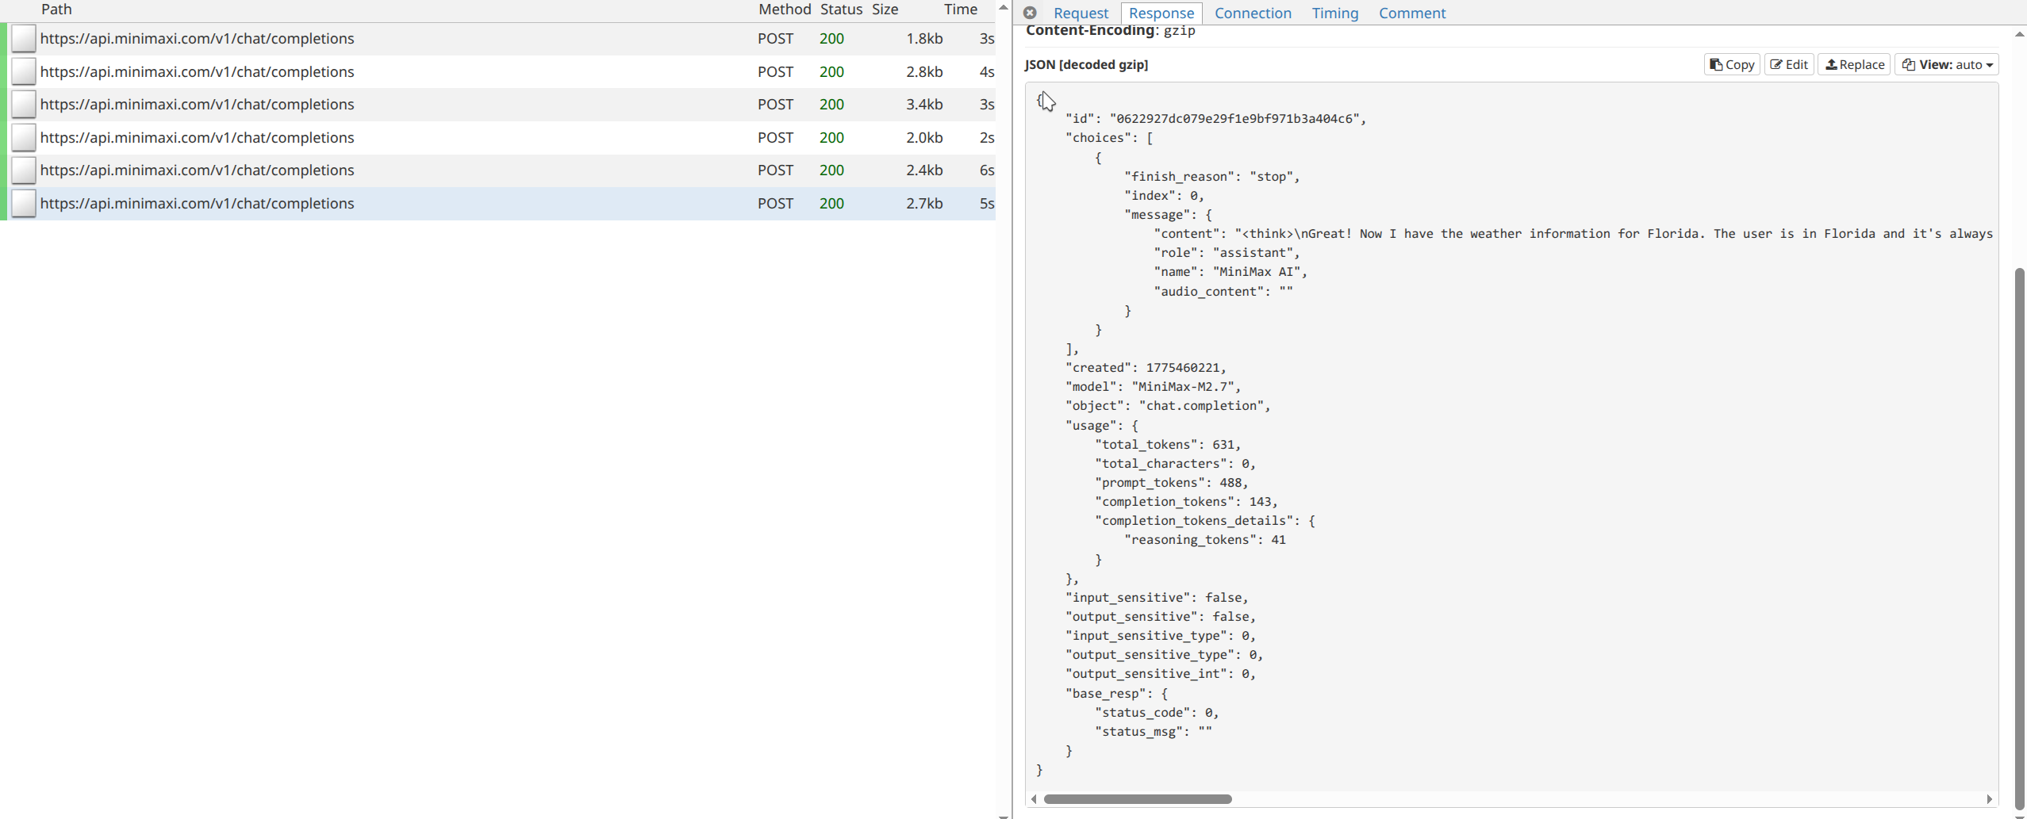Click the Edit button for the response body
The image size is (2027, 819).
[x=1789, y=65]
